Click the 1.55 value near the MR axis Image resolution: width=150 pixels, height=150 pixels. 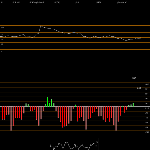139,88
